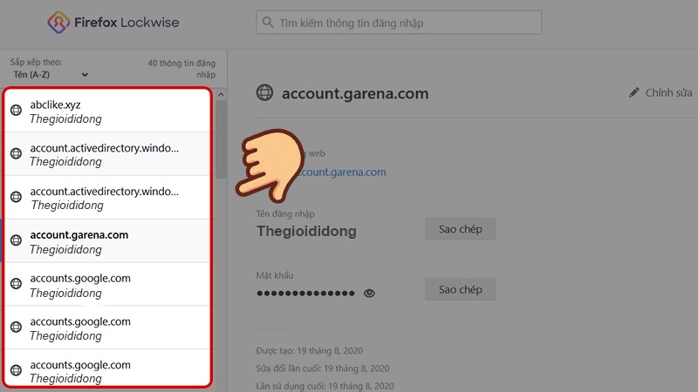Click the pencil icon next to Chỉnh sửa

click(633, 93)
